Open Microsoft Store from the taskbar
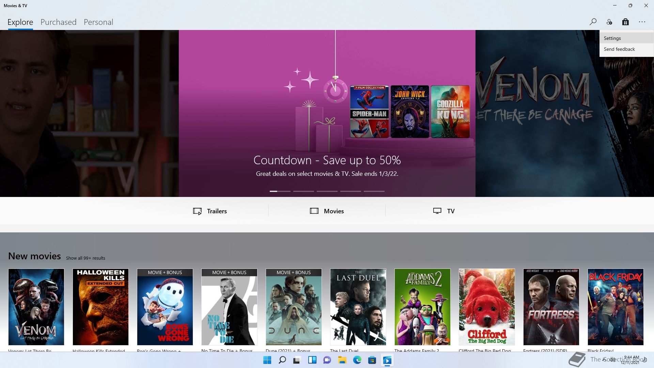This screenshot has height=368, width=654. pos(372,360)
